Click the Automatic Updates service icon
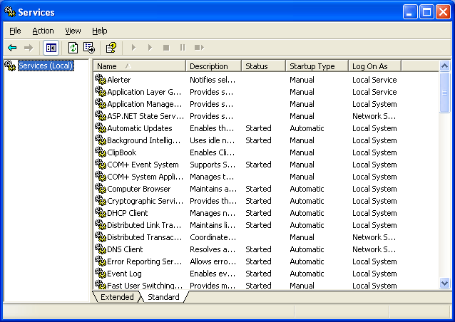 (x=101, y=128)
